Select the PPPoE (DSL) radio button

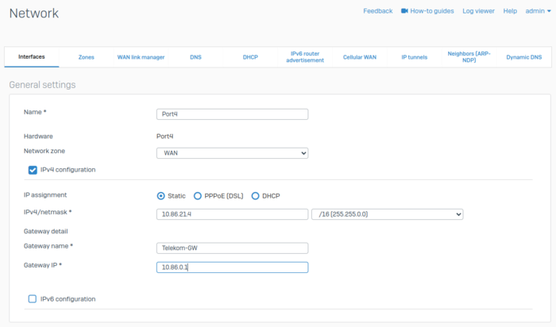click(x=198, y=196)
